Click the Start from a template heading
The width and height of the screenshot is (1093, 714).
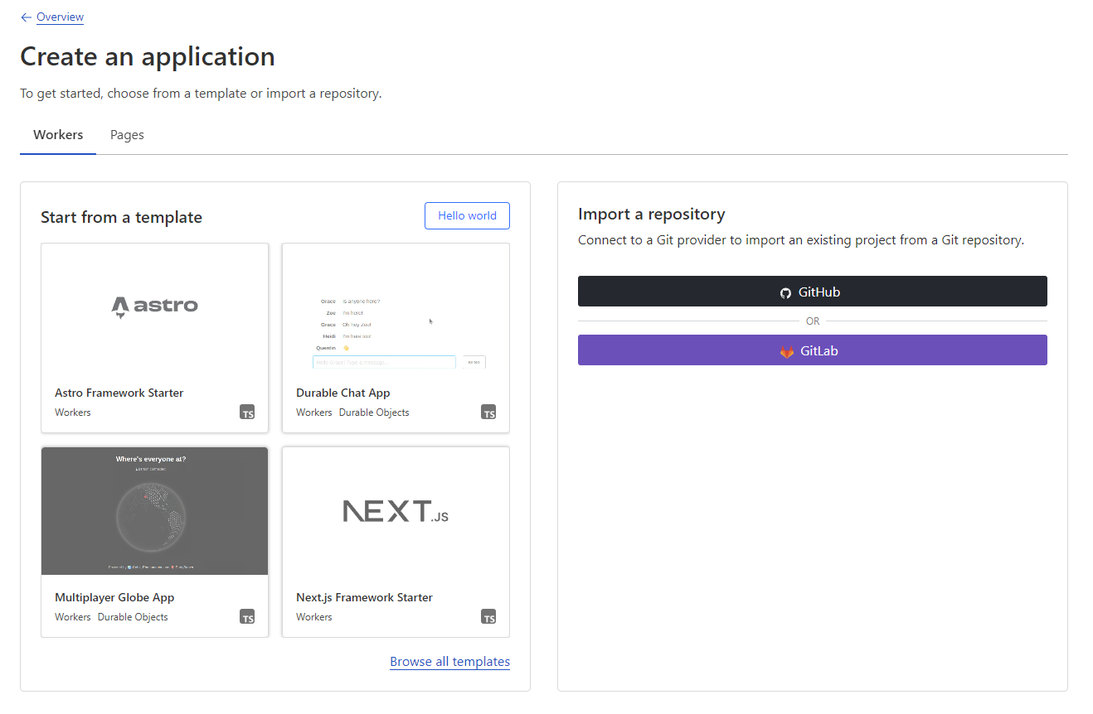pyautogui.click(x=121, y=217)
